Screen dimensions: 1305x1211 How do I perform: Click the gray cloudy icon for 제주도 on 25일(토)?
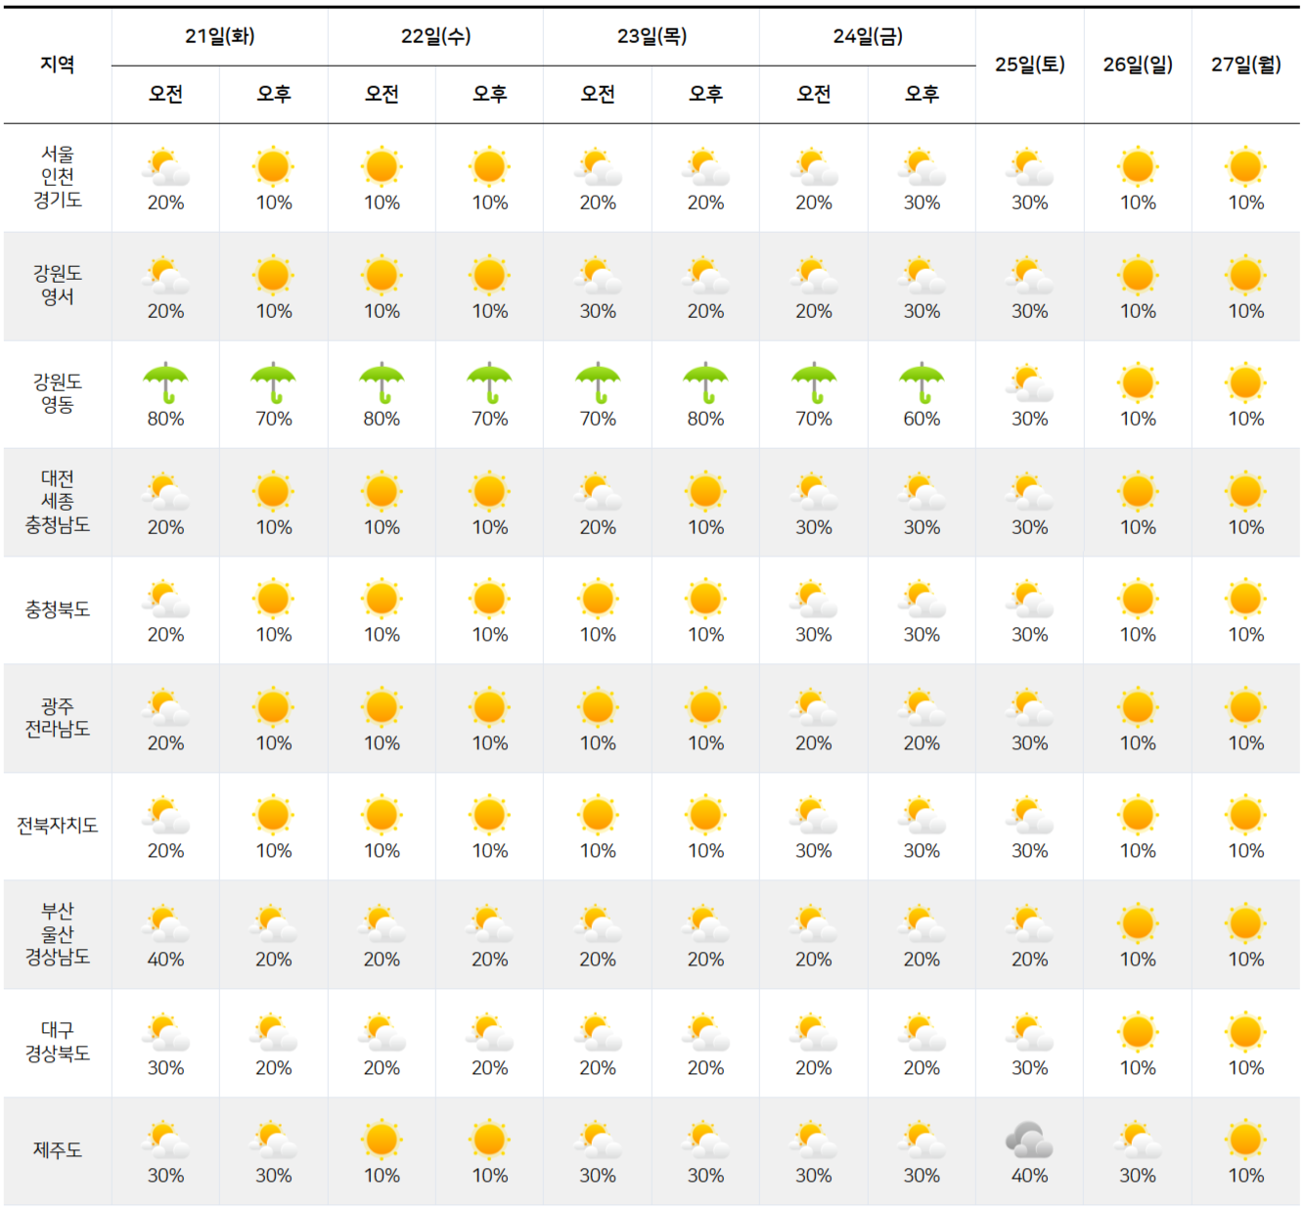(x=1029, y=1140)
